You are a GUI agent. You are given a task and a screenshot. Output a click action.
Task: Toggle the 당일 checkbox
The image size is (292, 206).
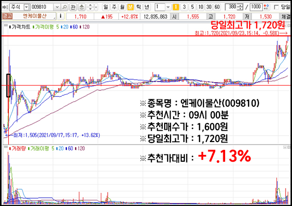point(277,7)
